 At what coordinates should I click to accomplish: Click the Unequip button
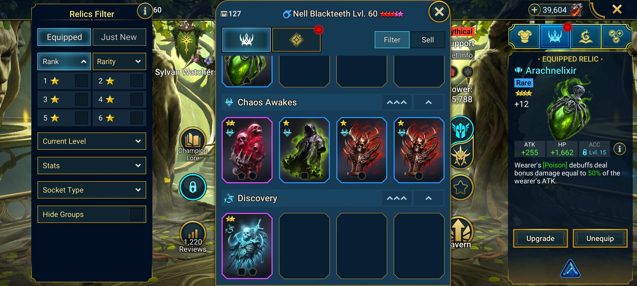tap(600, 238)
